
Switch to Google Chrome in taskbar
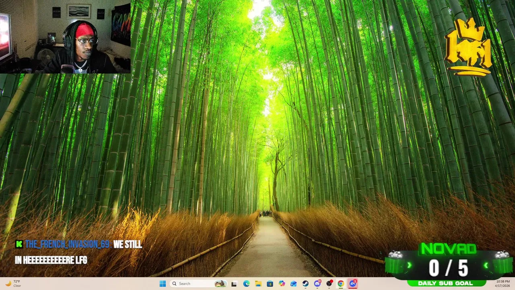pyautogui.click(x=341, y=284)
